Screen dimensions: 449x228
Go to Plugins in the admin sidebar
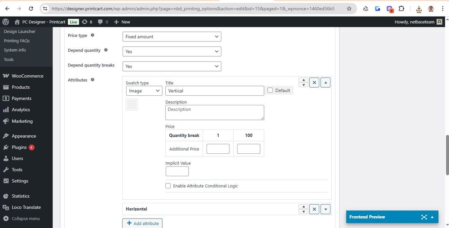[19, 147]
